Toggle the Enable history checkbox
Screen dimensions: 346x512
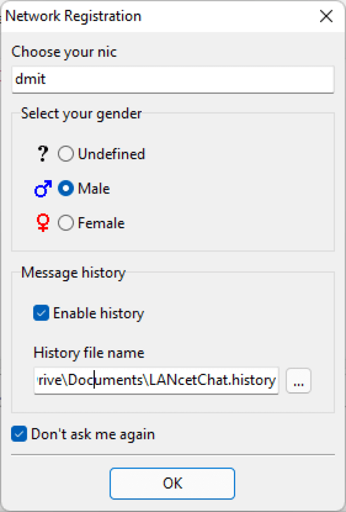point(42,314)
